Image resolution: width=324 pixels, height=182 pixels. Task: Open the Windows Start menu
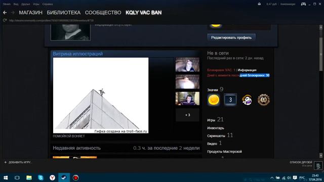6,177
